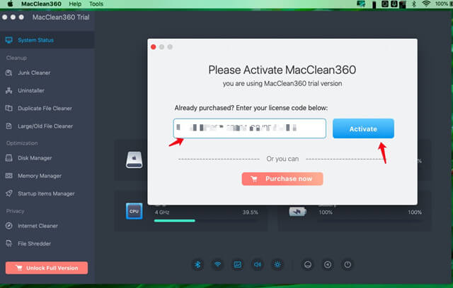
Task: Toggle Bluetooth from bottom toolbar
Action: click(198, 265)
